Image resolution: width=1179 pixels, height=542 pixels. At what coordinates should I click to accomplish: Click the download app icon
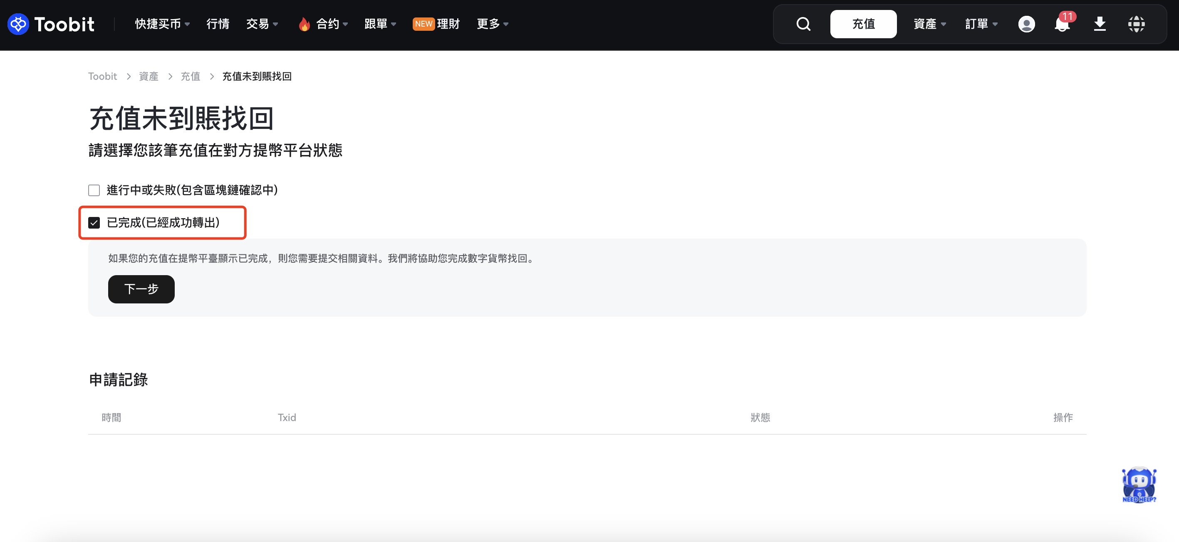[x=1100, y=24]
